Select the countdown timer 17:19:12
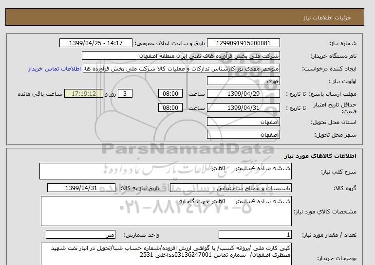 coord(84,93)
